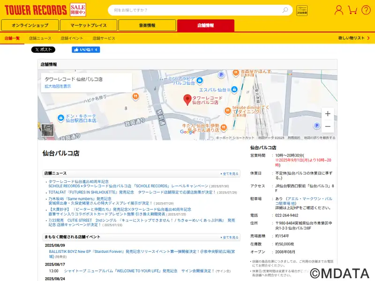This screenshot has width=375, height=281.
Task: Click the Facebook いいね button
Action: pos(86,50)
